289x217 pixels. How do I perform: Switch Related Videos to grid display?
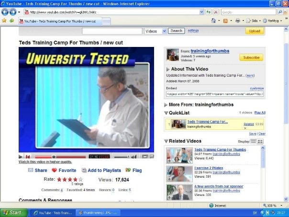260,141
